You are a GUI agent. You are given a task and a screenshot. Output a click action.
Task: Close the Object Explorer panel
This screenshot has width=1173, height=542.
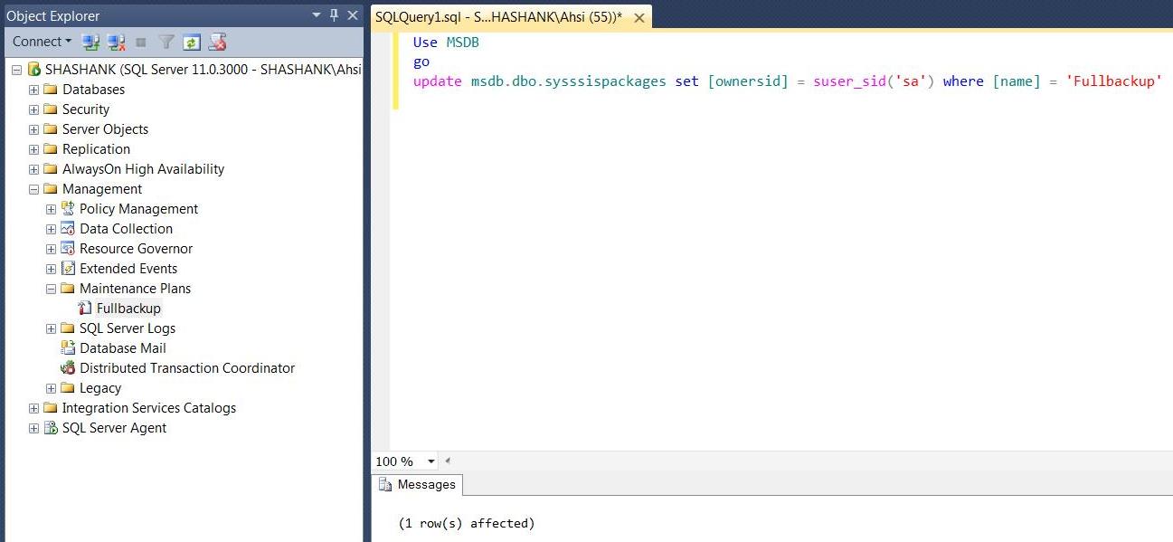(x=353, y=15)
